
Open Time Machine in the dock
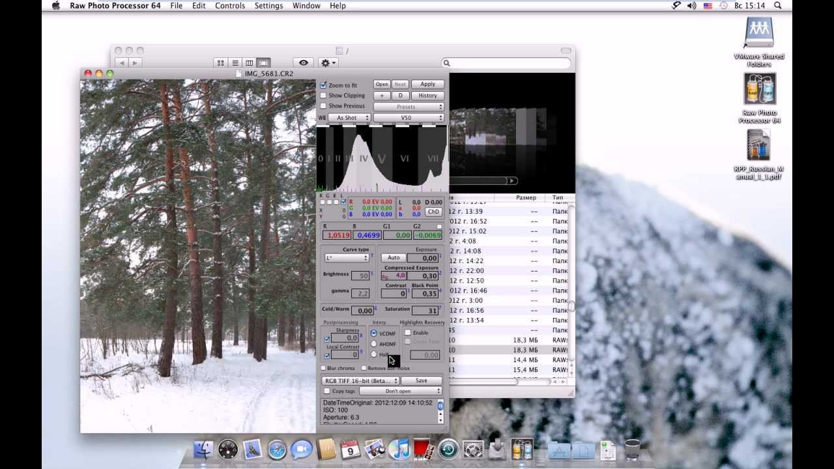coord(448,449)
